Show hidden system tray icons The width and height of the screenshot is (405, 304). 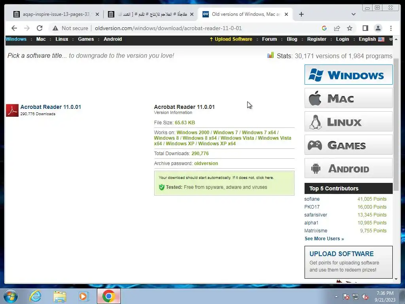point(336,296)
